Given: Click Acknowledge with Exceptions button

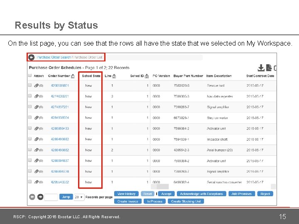Looking at the screenshot, I should 201,194.
